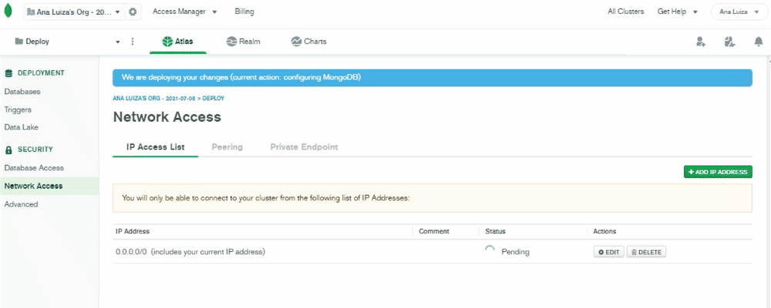Screen dimensions: 771x308
Task: Select the Peering tab
Action: click(x=227, y=147)
